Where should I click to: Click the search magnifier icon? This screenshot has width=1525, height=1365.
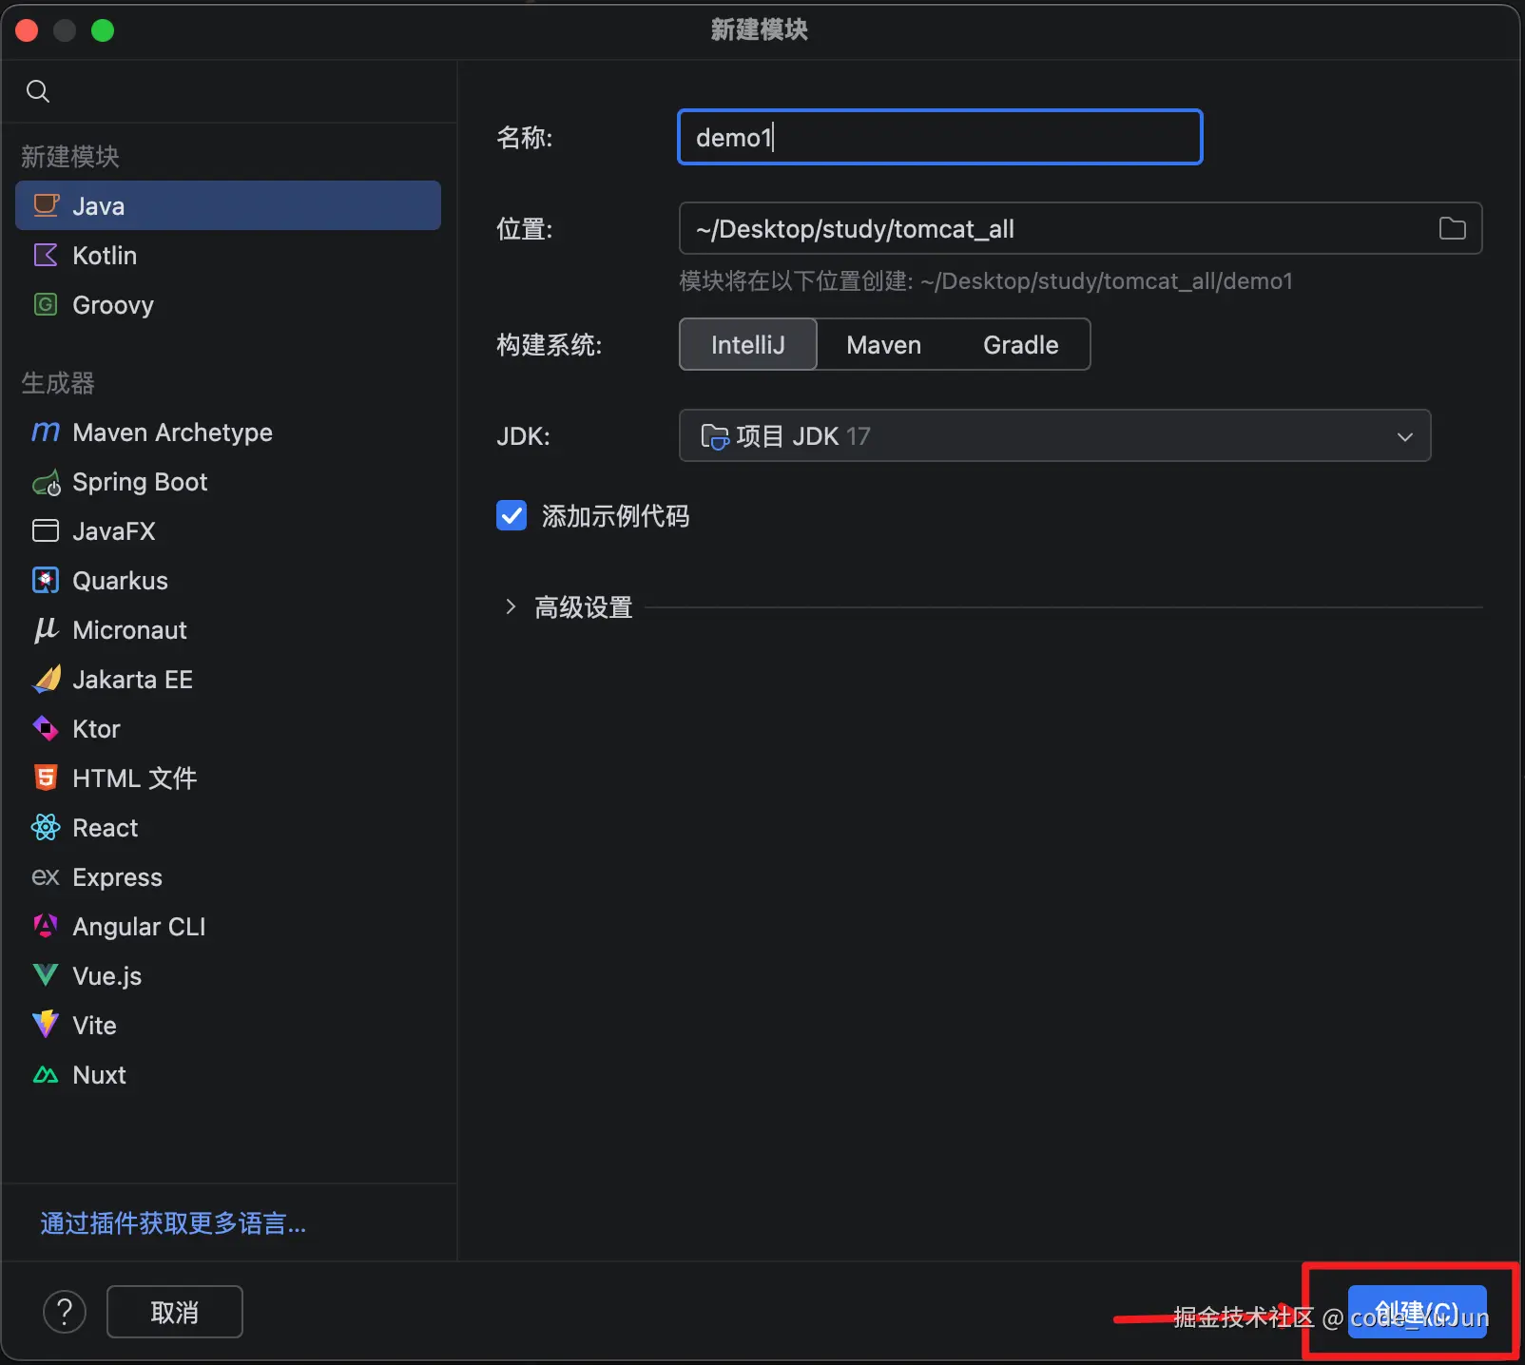(38, 91)
